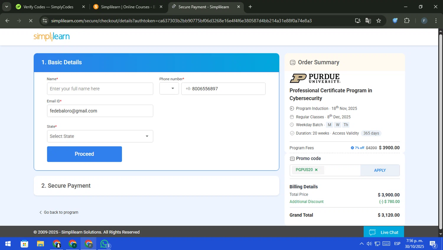Open a new browser tab
Screen dimensions: 443x250
tap(250, 7)
